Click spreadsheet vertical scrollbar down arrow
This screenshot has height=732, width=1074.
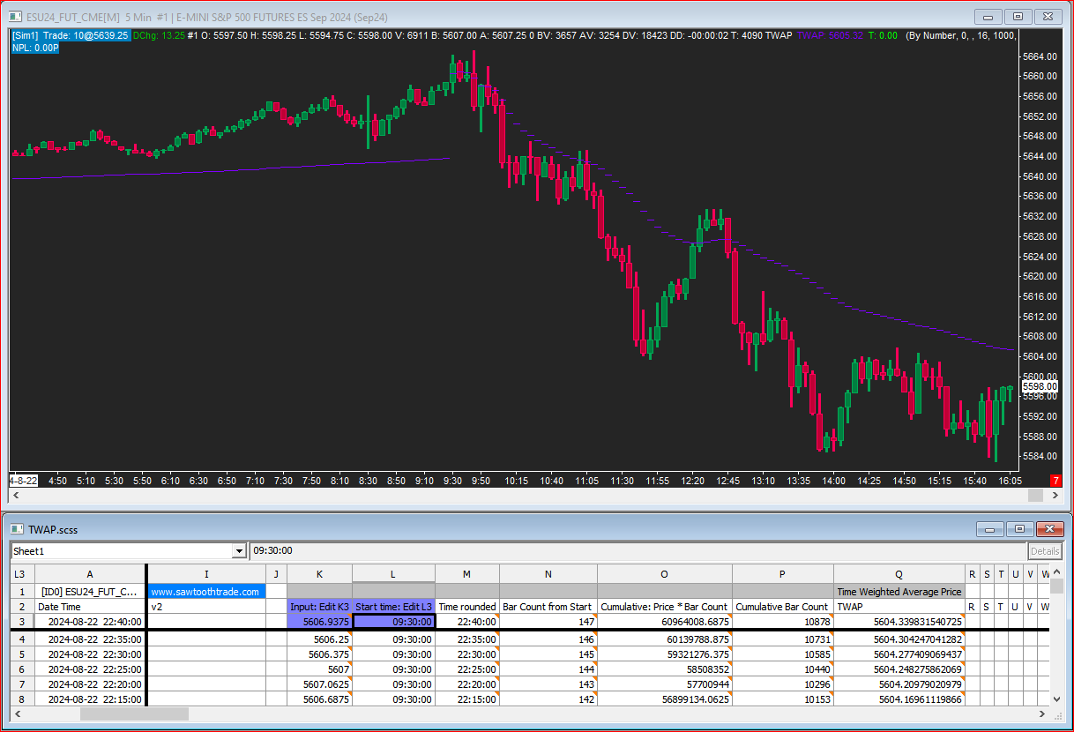pyautogui.click(x=1057, y=699)
